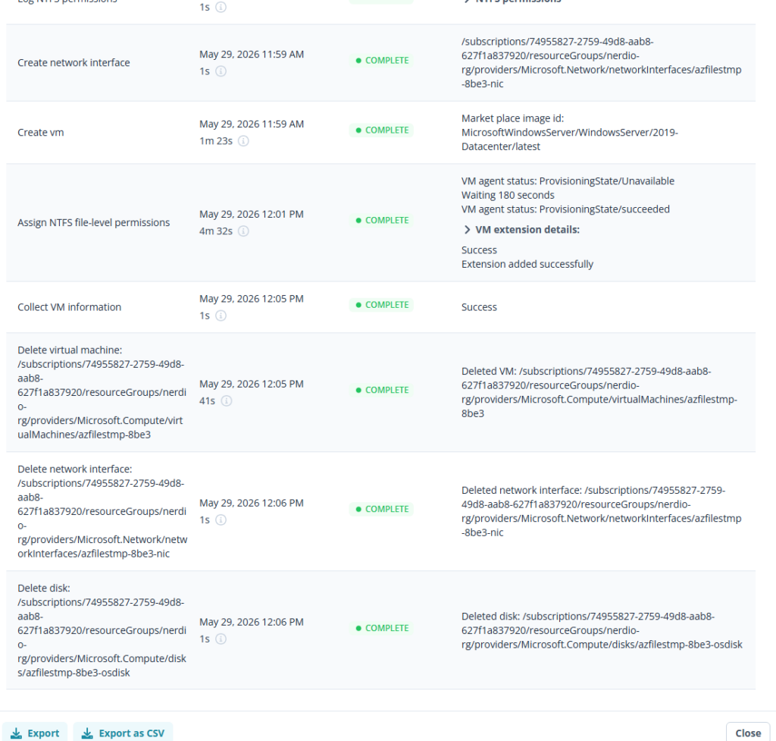This screenshot has height=741, width=776.
Task: Click VM agent status ProvisioningState/Unavailable text
Action: (x=568, y=181)
